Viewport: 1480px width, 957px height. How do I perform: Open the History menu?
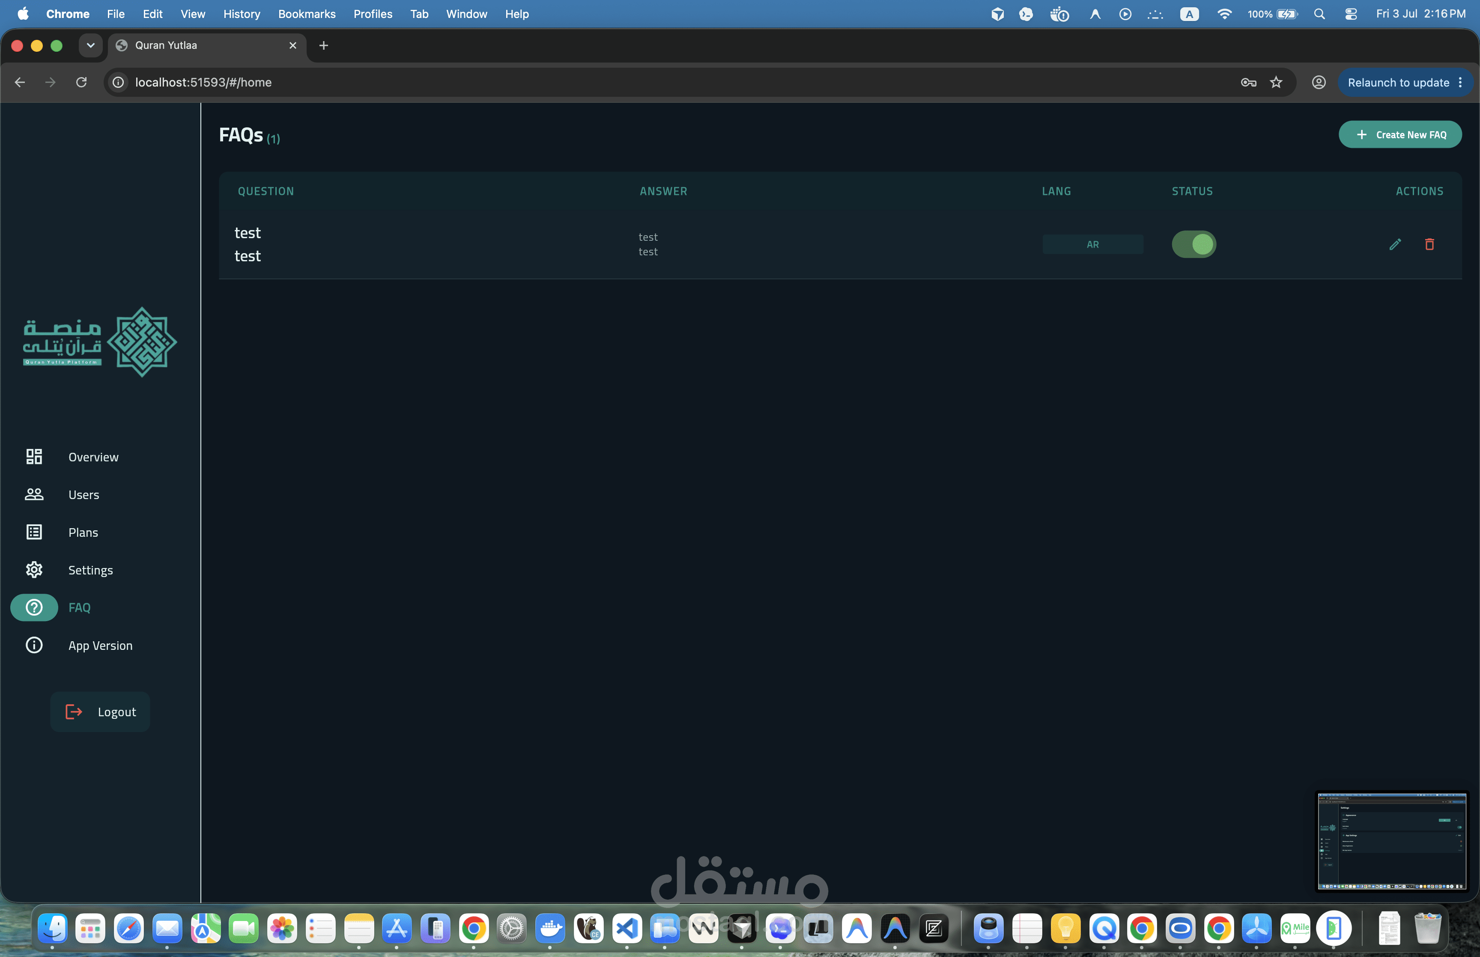coord(242,14)
